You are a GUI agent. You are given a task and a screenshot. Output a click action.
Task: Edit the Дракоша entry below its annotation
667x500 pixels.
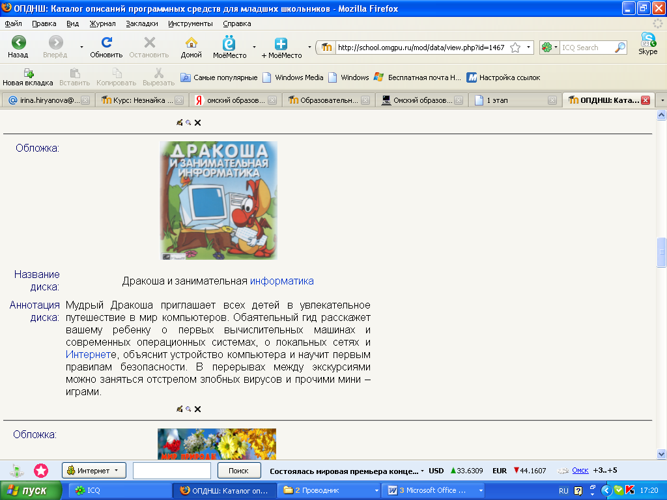coord(180,409)
